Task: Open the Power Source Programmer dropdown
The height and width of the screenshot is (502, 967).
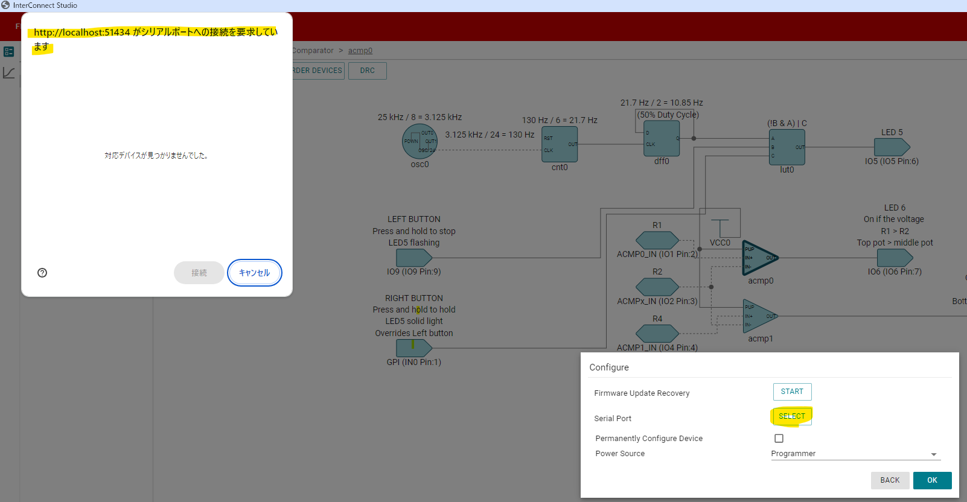Action: pyautogui.click(x=855, y=454)
